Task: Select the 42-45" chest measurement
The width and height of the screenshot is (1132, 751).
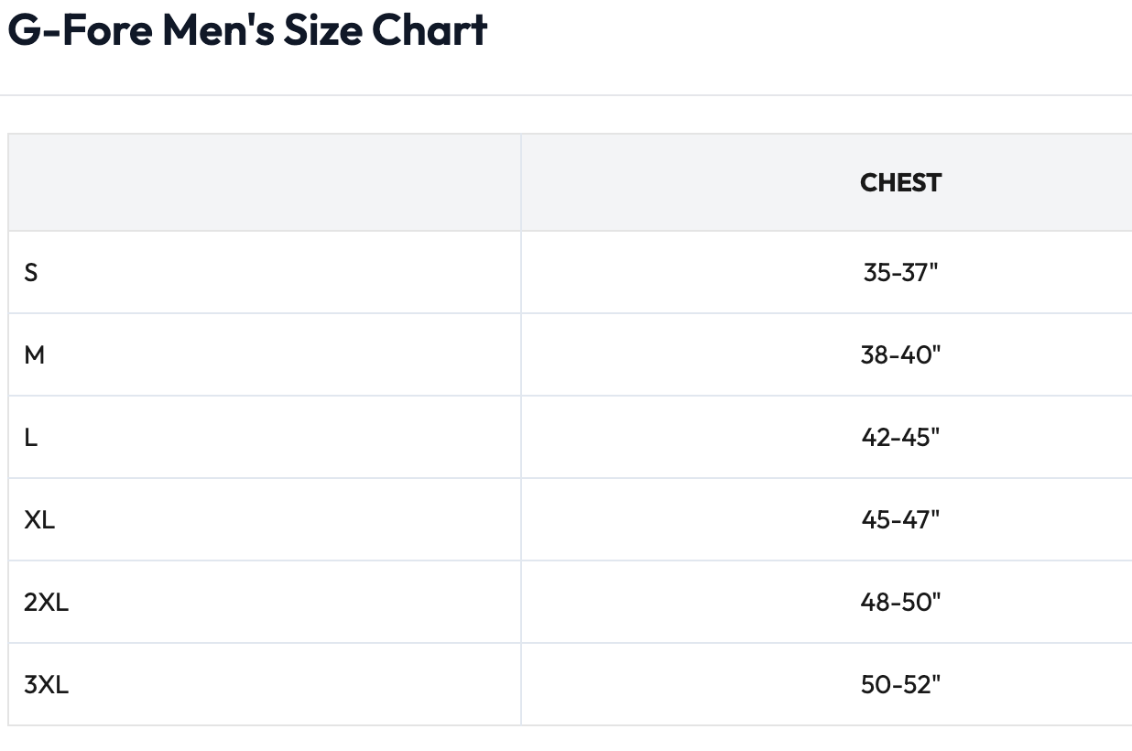Action: tap(900, 437)
